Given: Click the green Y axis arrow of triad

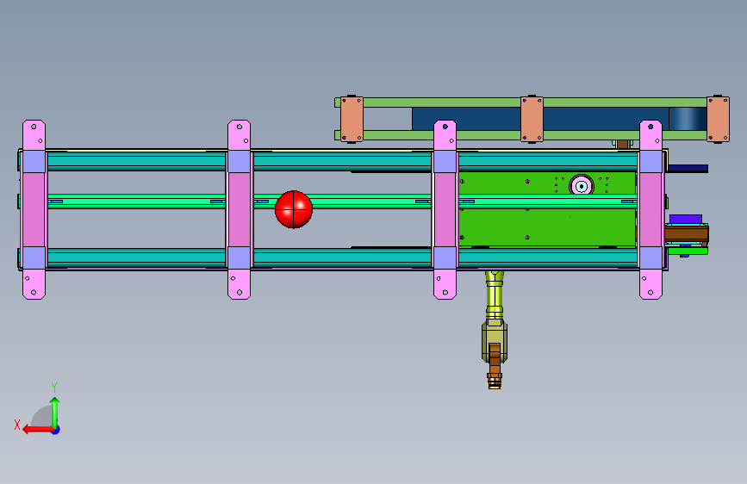Looking at the screenshot, I should tap(55, 413).
